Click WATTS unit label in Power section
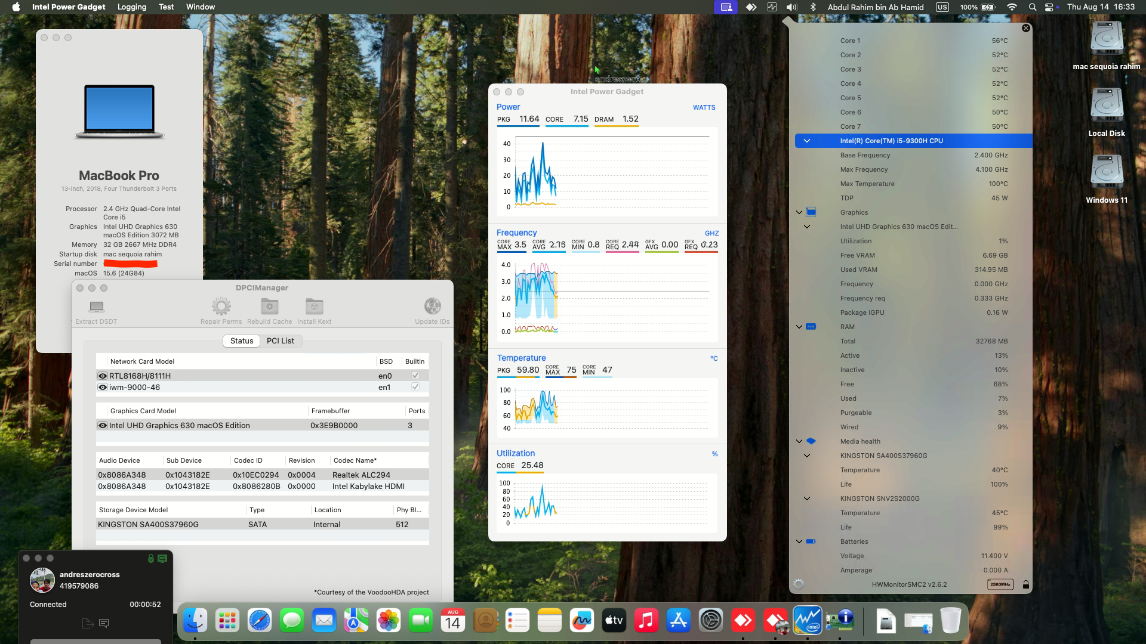1146x644 pixels. click(x=704, y=107)
